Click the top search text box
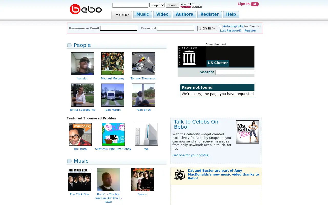The height and width of the screenshot is (205, 328). [130, 5]
